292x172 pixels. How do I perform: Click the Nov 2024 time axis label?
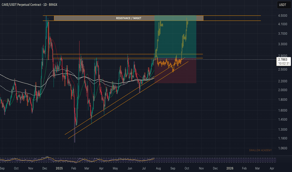click(x=31, y=168)
